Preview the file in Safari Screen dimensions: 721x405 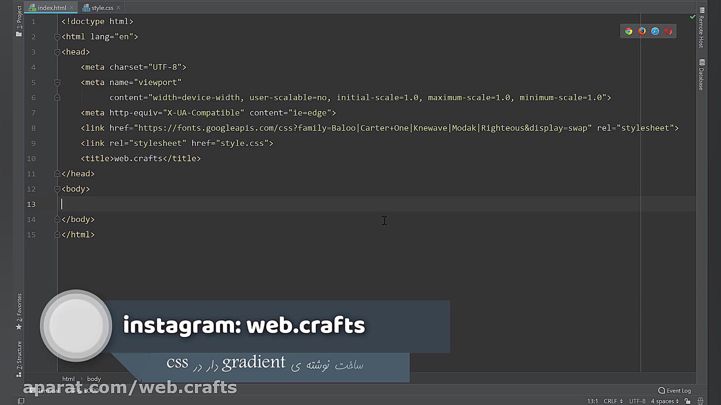pyautogui.click(x=655, y=31)
